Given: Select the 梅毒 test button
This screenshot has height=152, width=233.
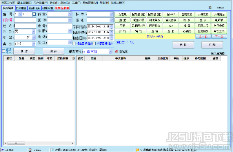Looking at the screenshot, I should (187, 26).
